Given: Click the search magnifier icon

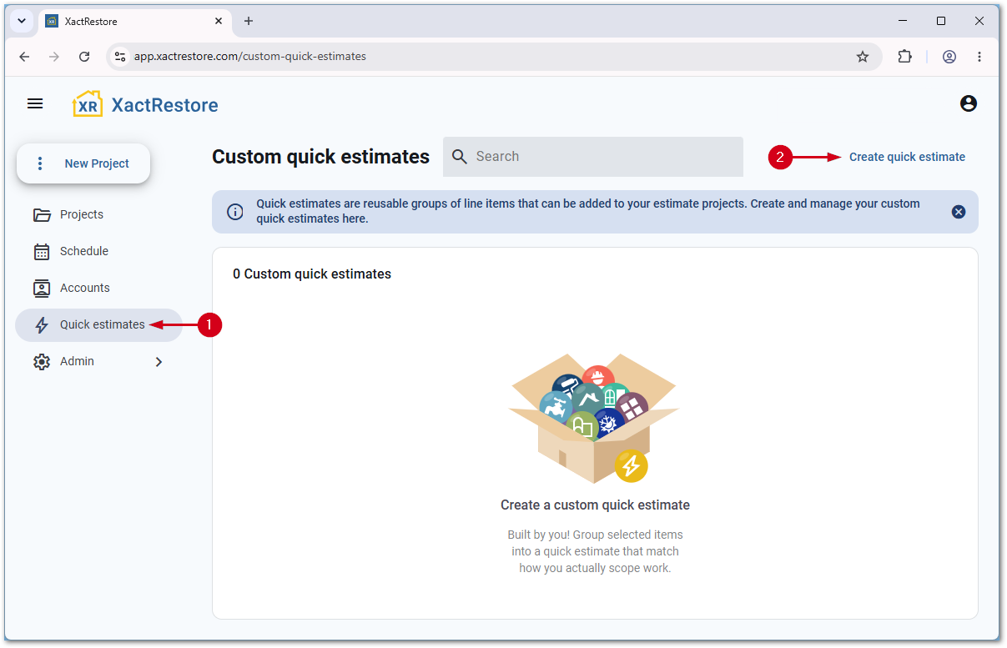Looking at the screenshot, I should pos(460,157).
